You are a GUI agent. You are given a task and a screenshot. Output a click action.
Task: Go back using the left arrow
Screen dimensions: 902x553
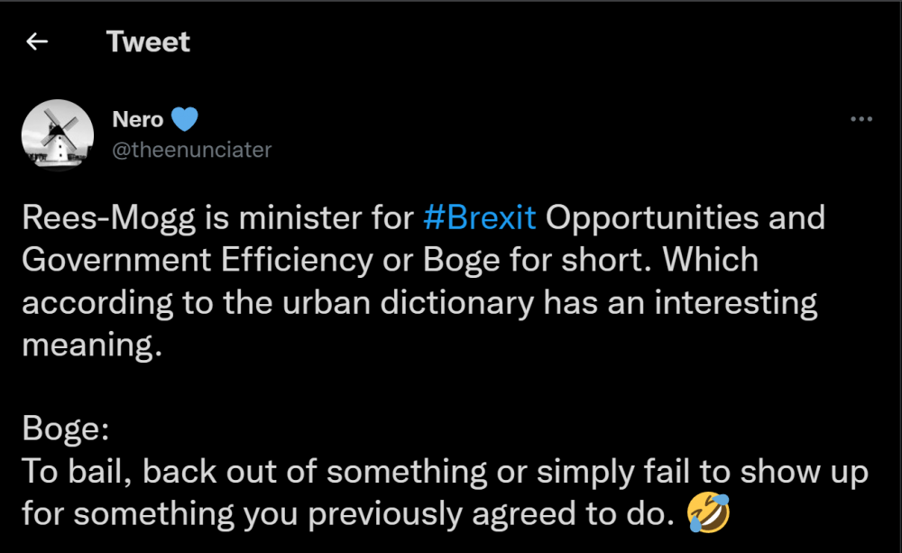point(37,42)
